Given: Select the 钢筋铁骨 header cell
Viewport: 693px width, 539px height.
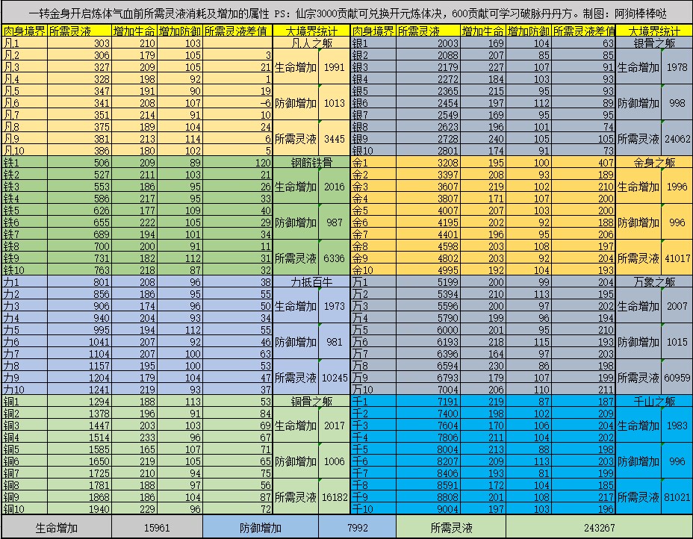Looking at the screenshot, I should click(311, 162).
